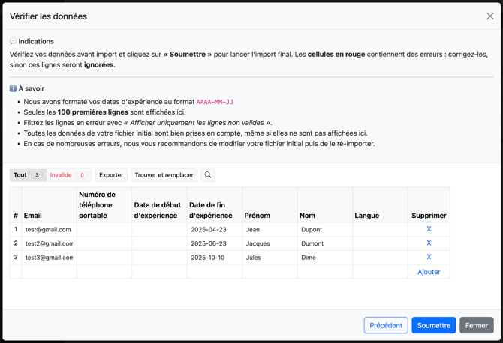Filter to Invalide rows only
Screen dimensions: 503x343
tap(68, 175)
